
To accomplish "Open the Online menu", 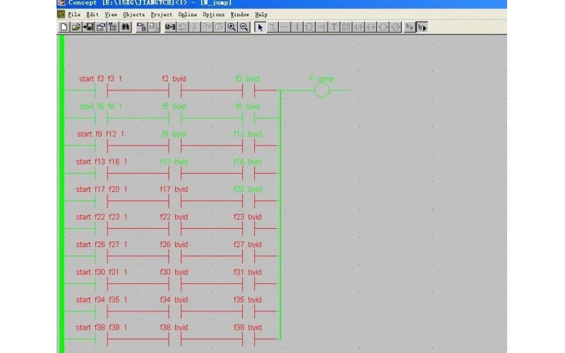I will coord(188,14).
